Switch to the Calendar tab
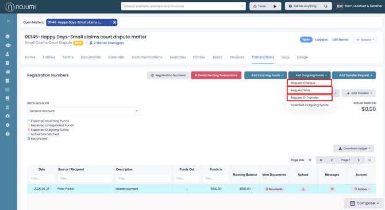 click(117, 57)
